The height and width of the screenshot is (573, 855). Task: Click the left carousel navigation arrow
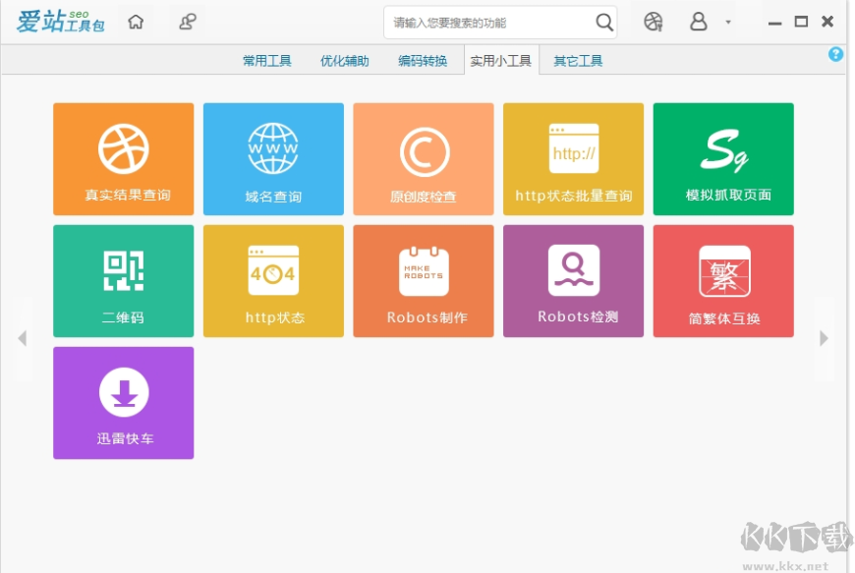pos(23,337)
